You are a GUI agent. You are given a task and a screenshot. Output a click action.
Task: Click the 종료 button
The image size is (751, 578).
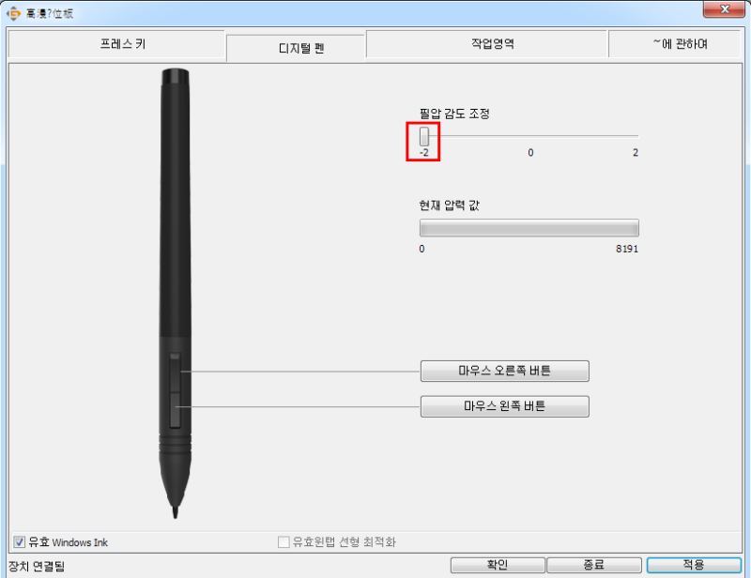[x=594, y=565]
